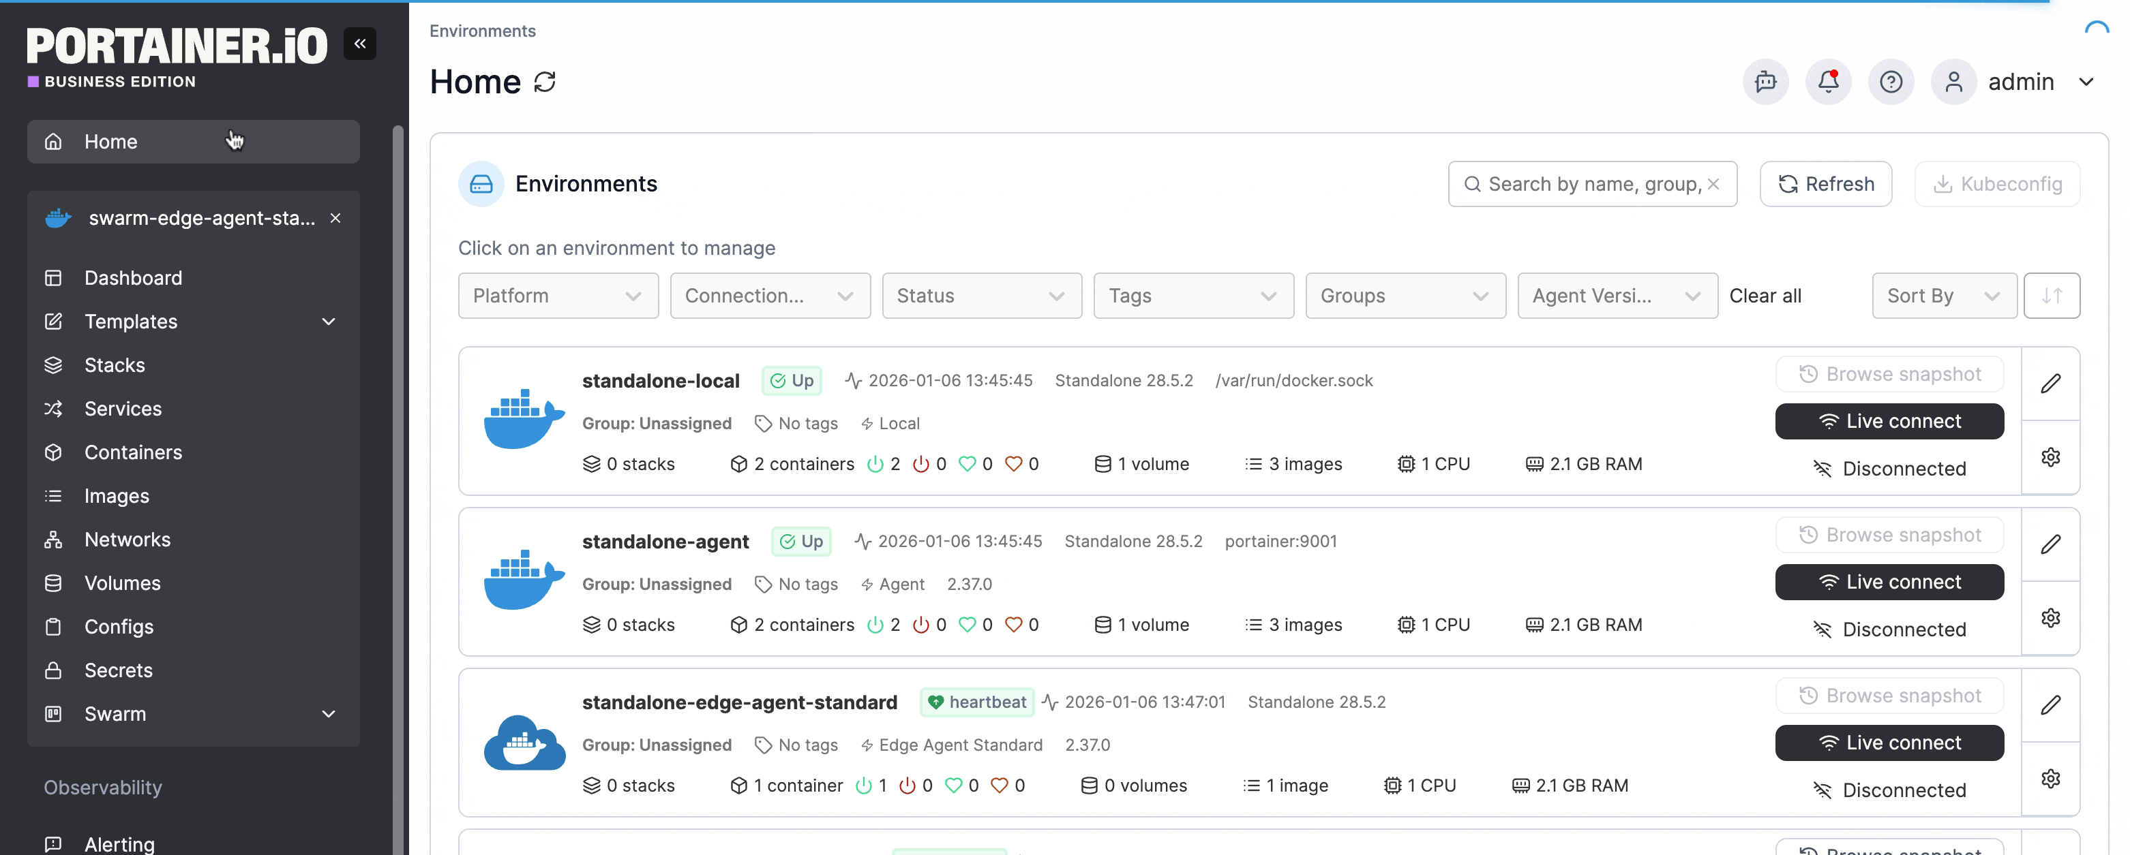Edit standalone-local with pencil icon
This screenshot has width=2130, height=855.
pyautogui.click(x=2050, y=384)
